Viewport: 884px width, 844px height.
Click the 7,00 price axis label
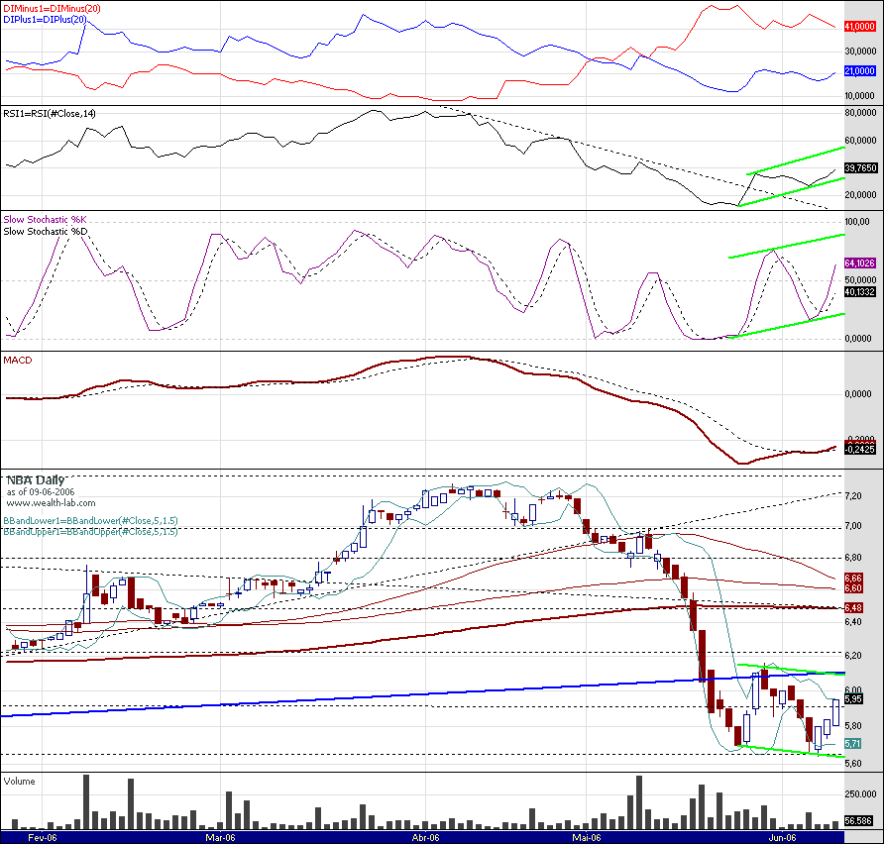tap(853, 526)
